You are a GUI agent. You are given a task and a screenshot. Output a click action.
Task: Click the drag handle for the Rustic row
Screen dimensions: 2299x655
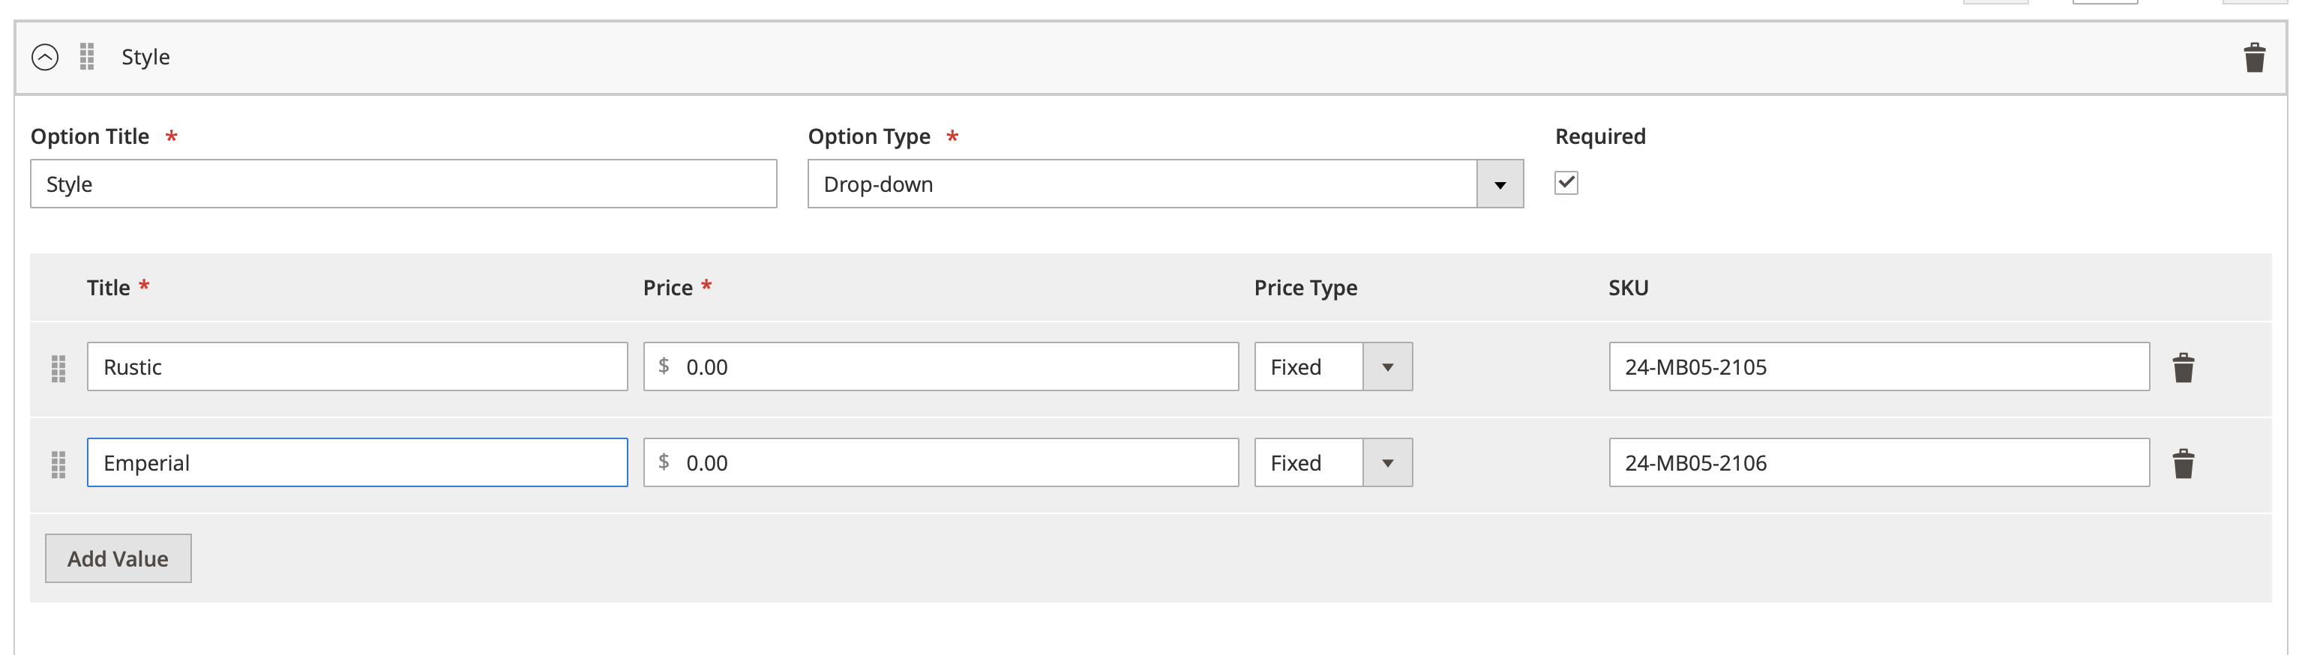click(x=59, y=368)
